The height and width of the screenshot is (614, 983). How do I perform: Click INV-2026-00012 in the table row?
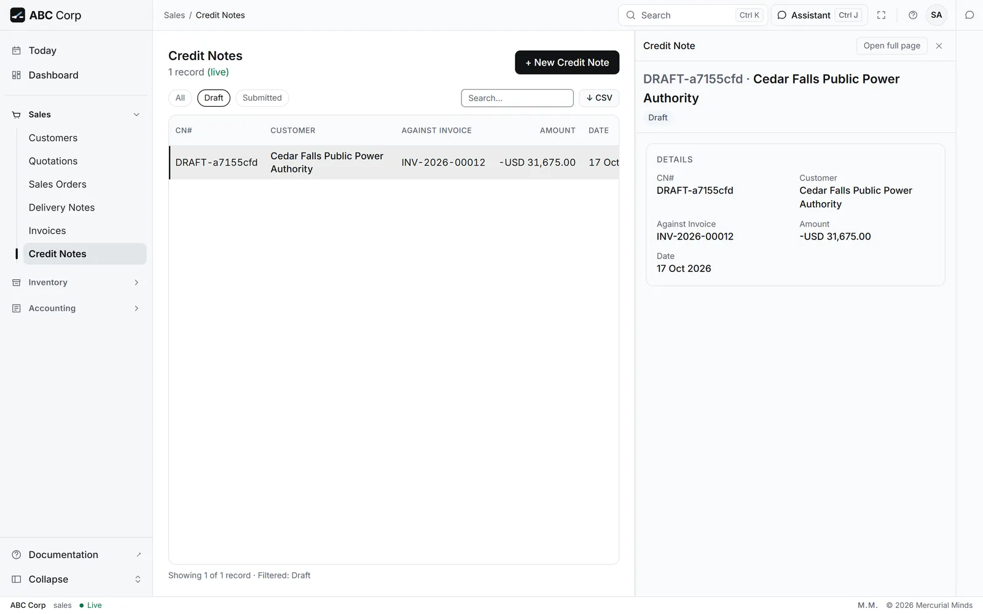click(x=443, y=163)
